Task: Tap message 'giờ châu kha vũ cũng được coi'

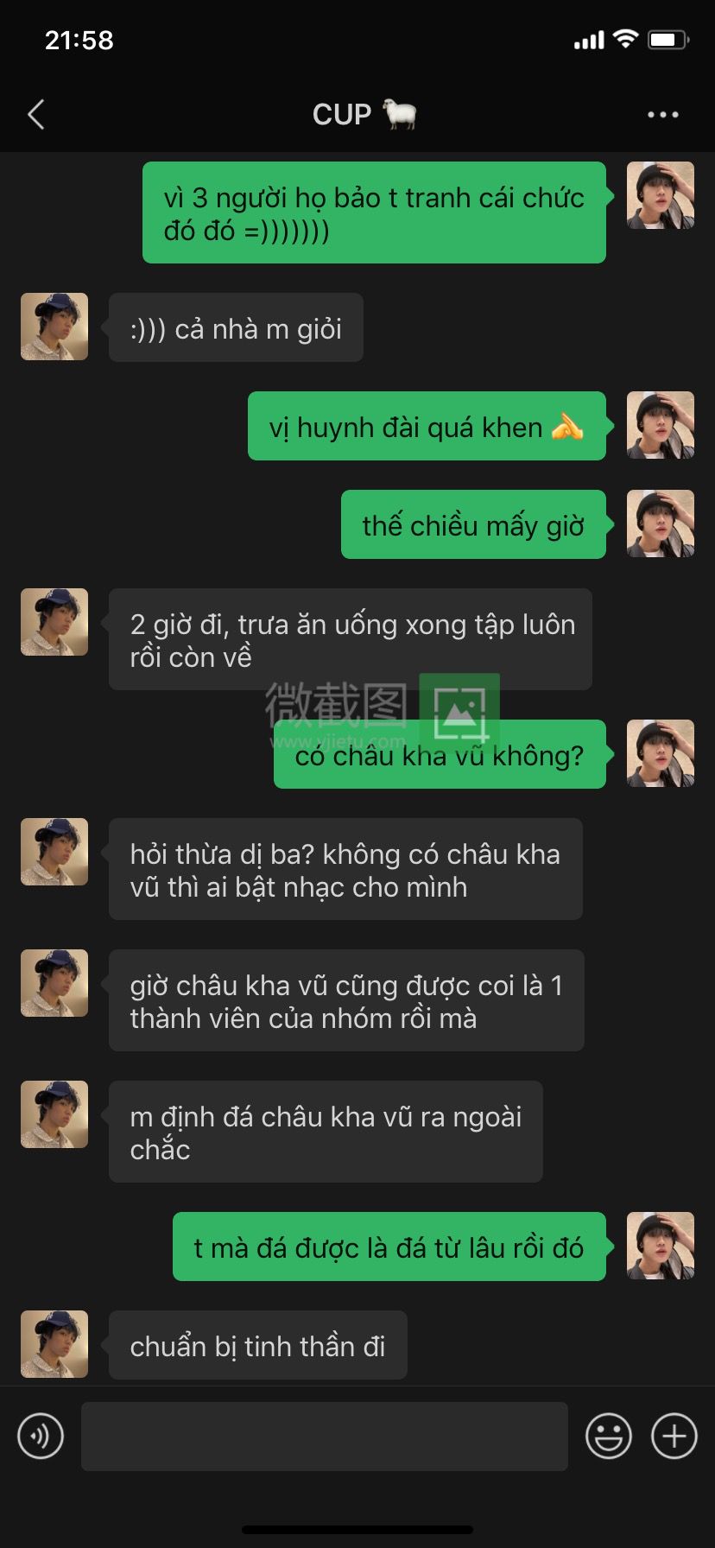Action: (346, 1000)
